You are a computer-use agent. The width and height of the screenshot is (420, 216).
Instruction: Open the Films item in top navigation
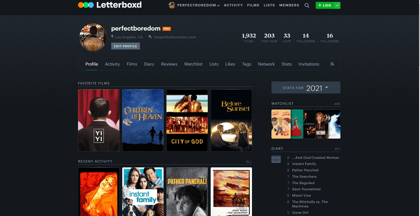pyautogui.click(x=253, y=5)
